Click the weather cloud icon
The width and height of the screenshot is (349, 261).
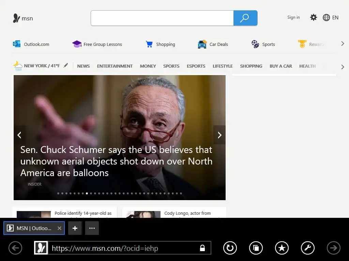pyautogui.click(x=18, y=66)
